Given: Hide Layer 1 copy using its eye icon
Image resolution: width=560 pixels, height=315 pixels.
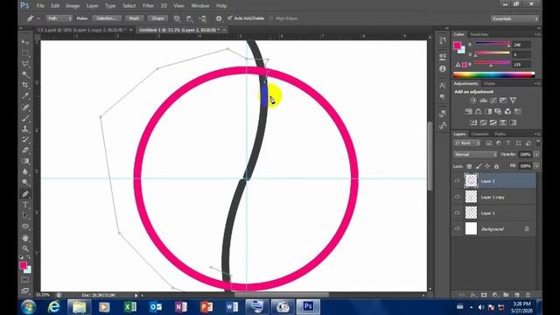Looking at the screenshot, I should point(457,197).
